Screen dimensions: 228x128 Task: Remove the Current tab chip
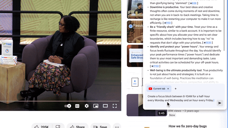[168, 89]
